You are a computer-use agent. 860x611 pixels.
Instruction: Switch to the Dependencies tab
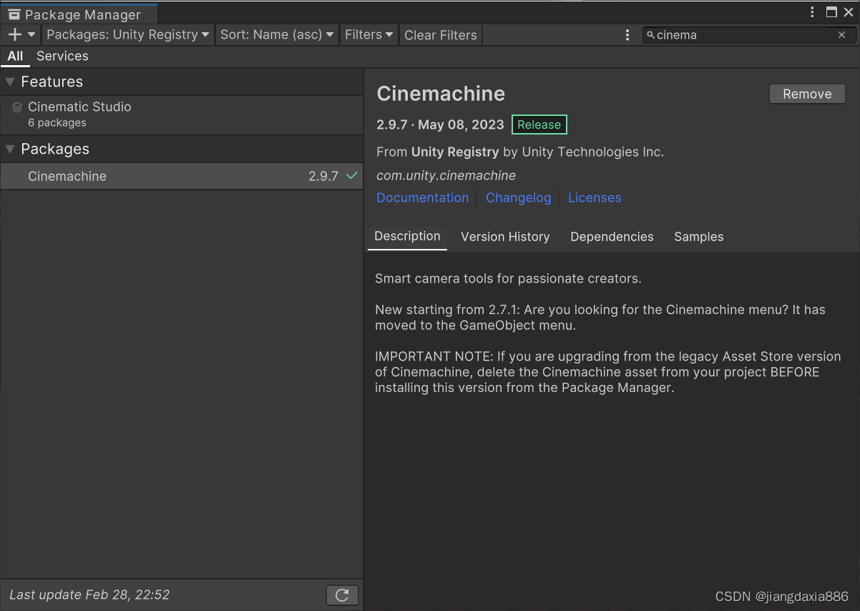point(612,237)
